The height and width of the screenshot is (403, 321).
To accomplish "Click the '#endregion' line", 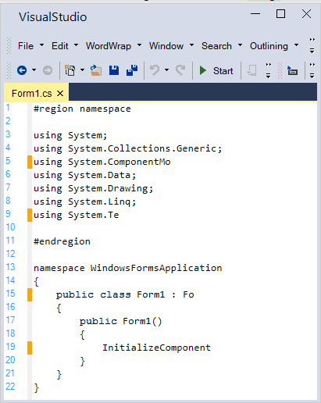I will coord(62,241).
